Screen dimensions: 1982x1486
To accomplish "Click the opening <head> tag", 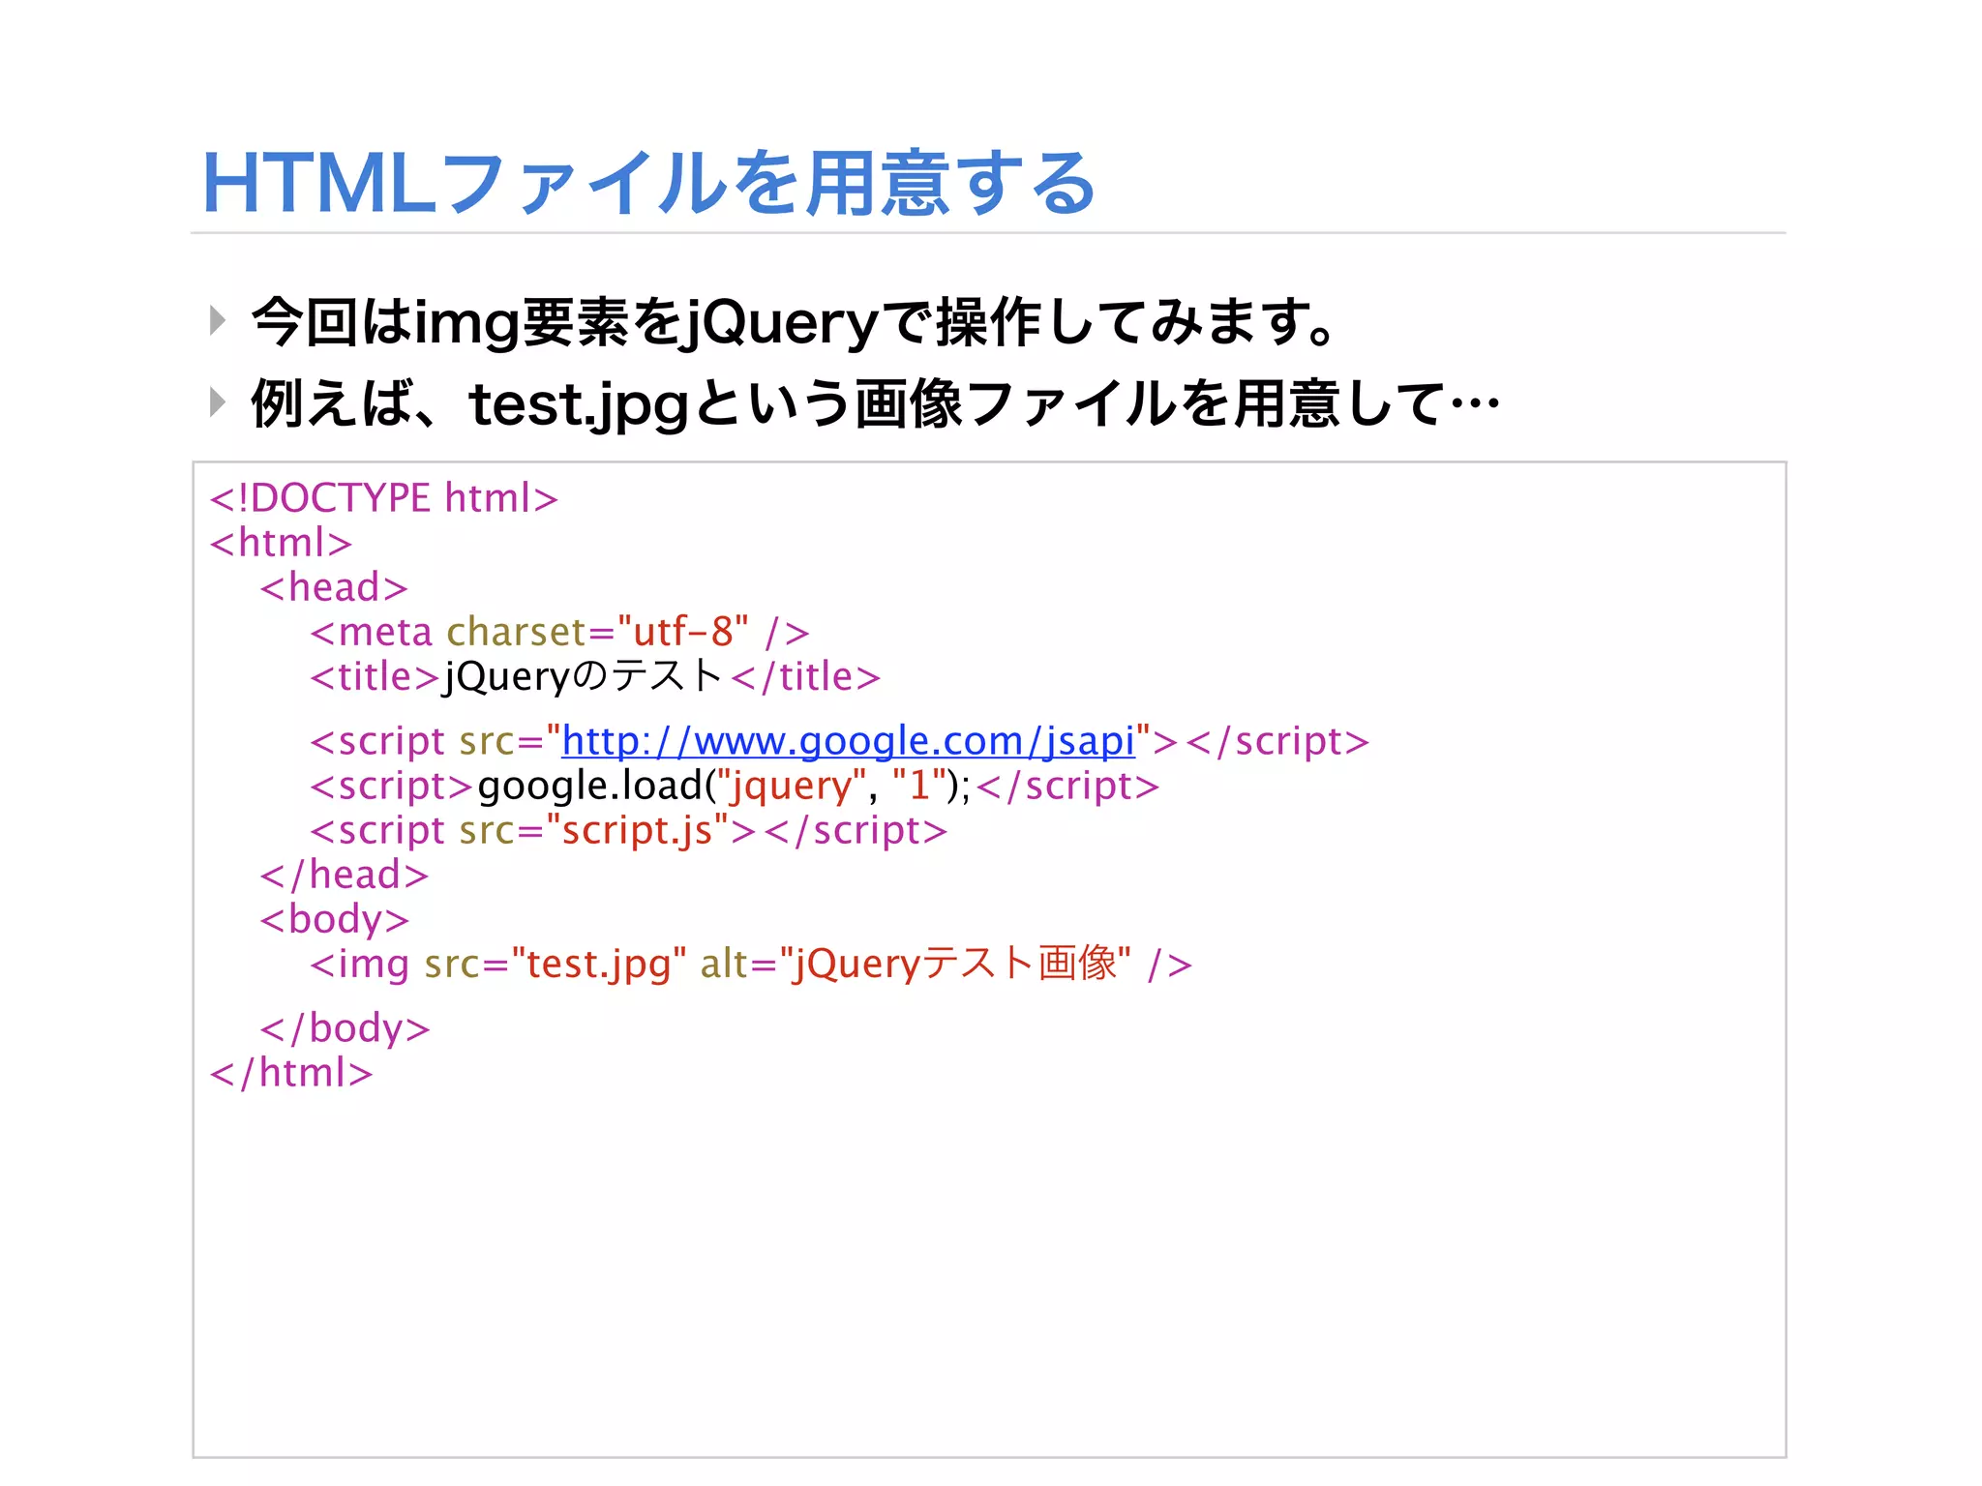I will [334, 587].
